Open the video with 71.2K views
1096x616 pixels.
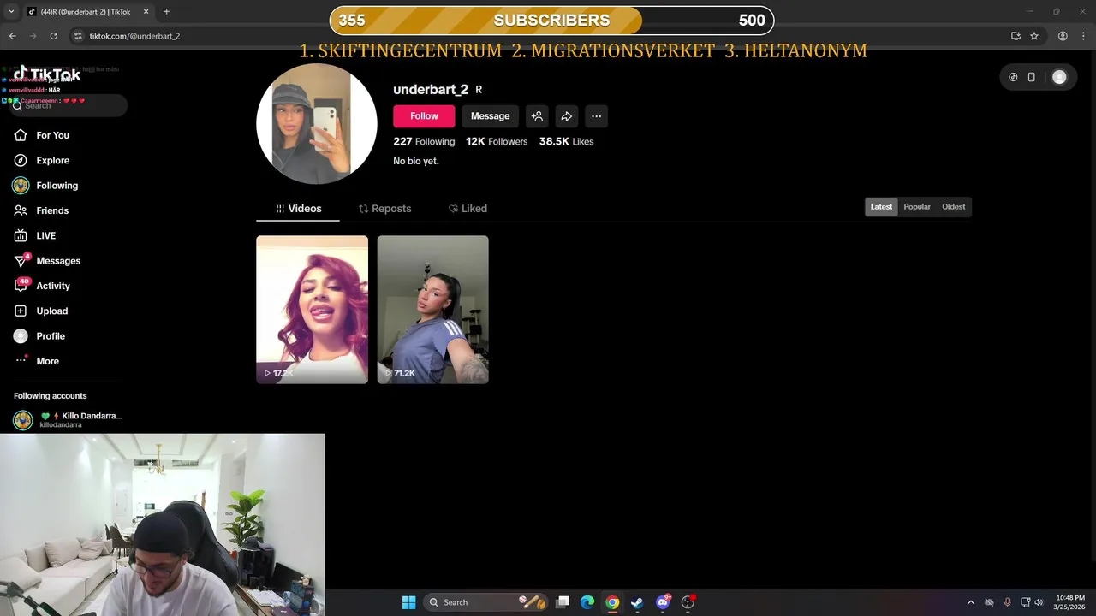[x=433, y=310]
